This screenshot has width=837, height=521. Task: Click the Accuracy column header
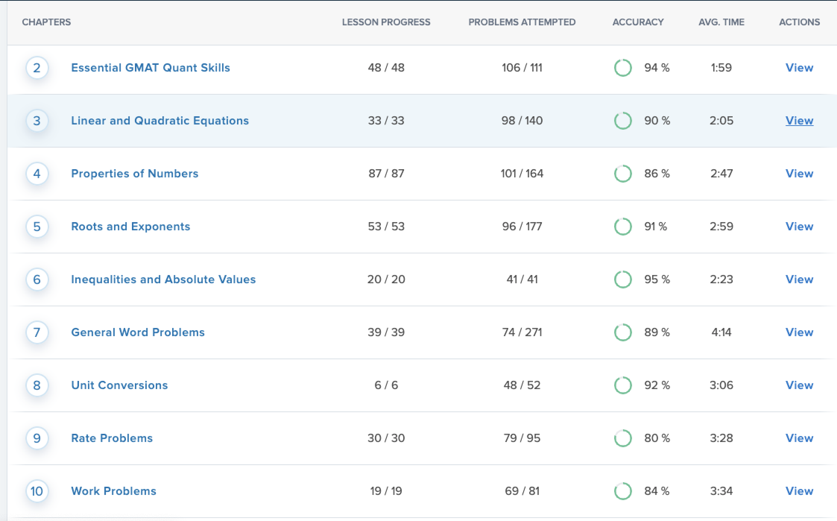coord(638,22)
